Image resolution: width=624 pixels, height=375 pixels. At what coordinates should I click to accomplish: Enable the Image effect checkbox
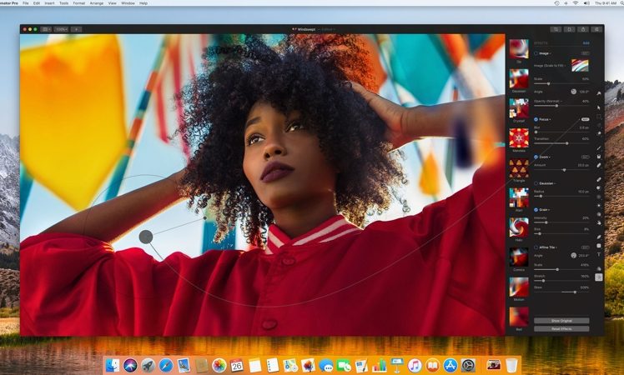tap(536, 52)
